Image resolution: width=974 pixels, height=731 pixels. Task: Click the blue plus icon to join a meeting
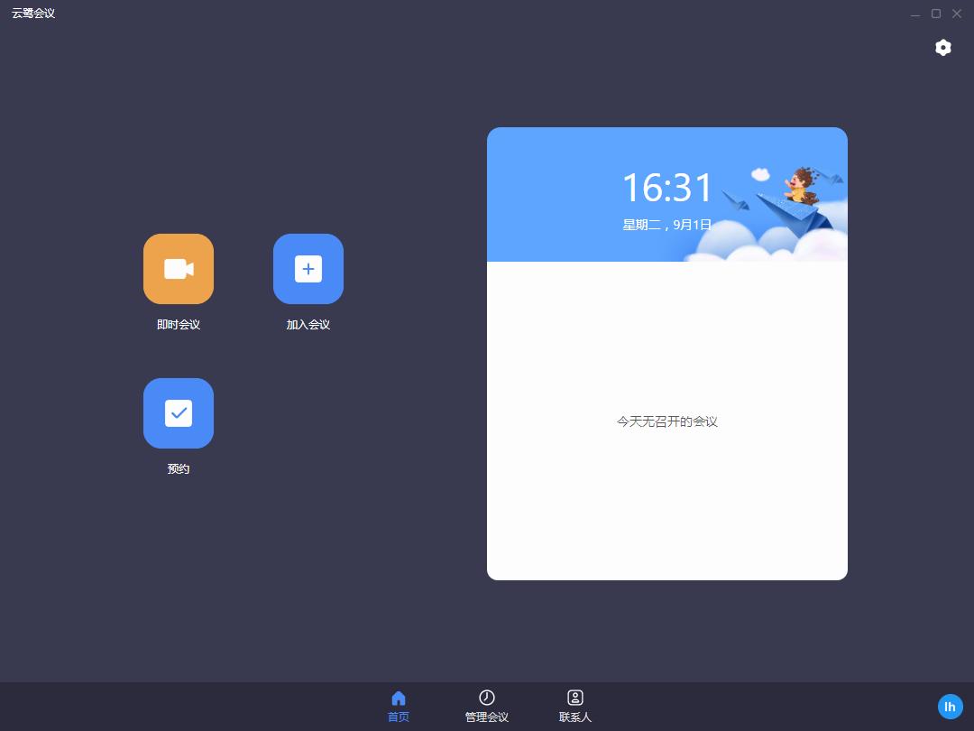click(308, 269)
